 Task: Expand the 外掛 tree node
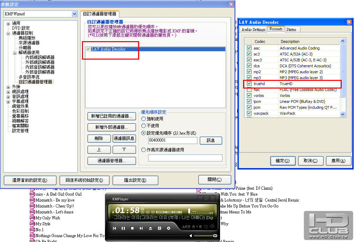click(x=8, y=87)
